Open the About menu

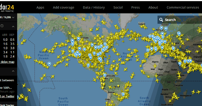pos(153,8)
